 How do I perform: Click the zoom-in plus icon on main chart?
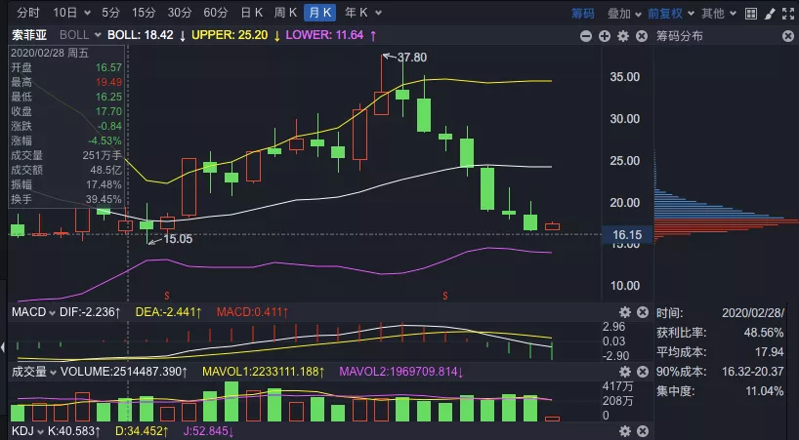[x=605, y=36]
